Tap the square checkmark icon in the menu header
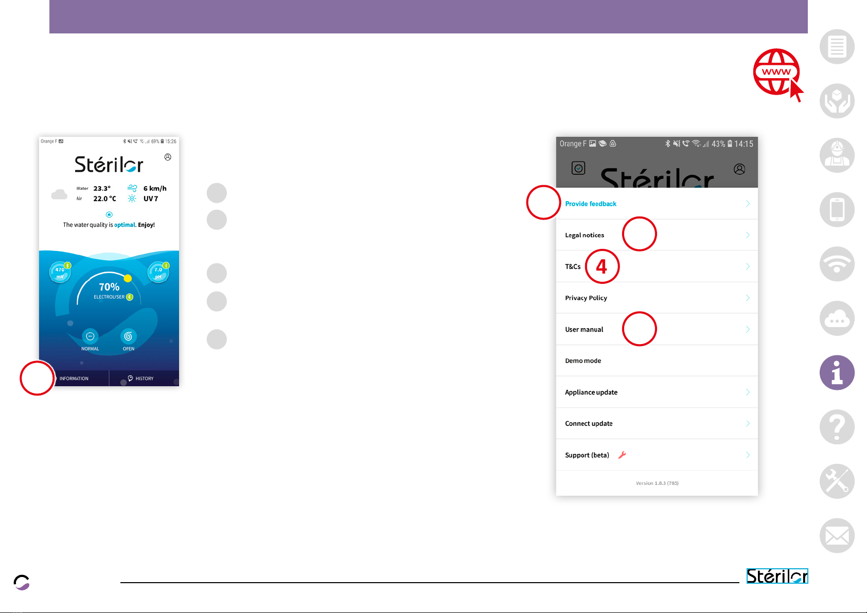The height and width of the screenshot is (613, 867). [578, 168]
